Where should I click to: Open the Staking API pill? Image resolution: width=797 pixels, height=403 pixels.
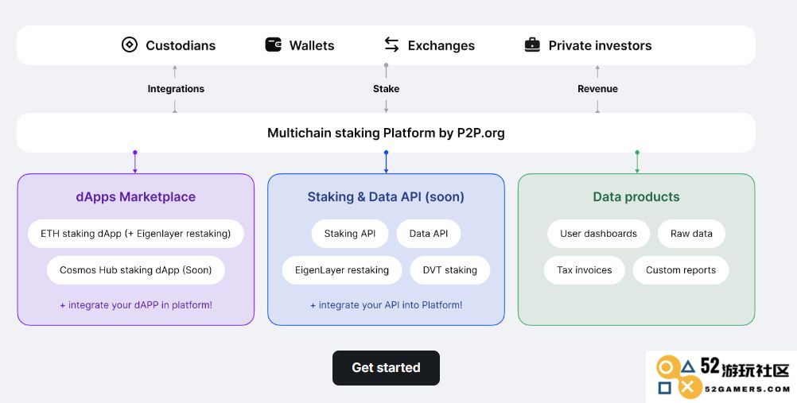coord(350,234)
